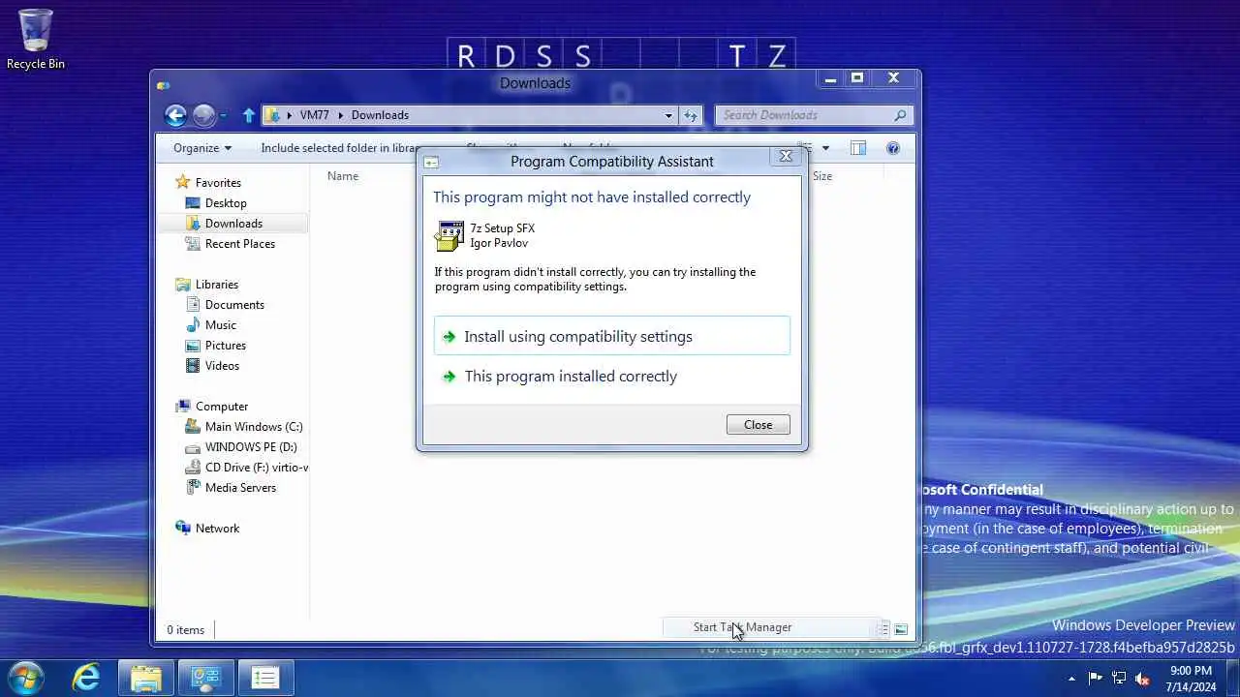
Task: Click the Back arrow in Downloads window
Action: point(175,116)
